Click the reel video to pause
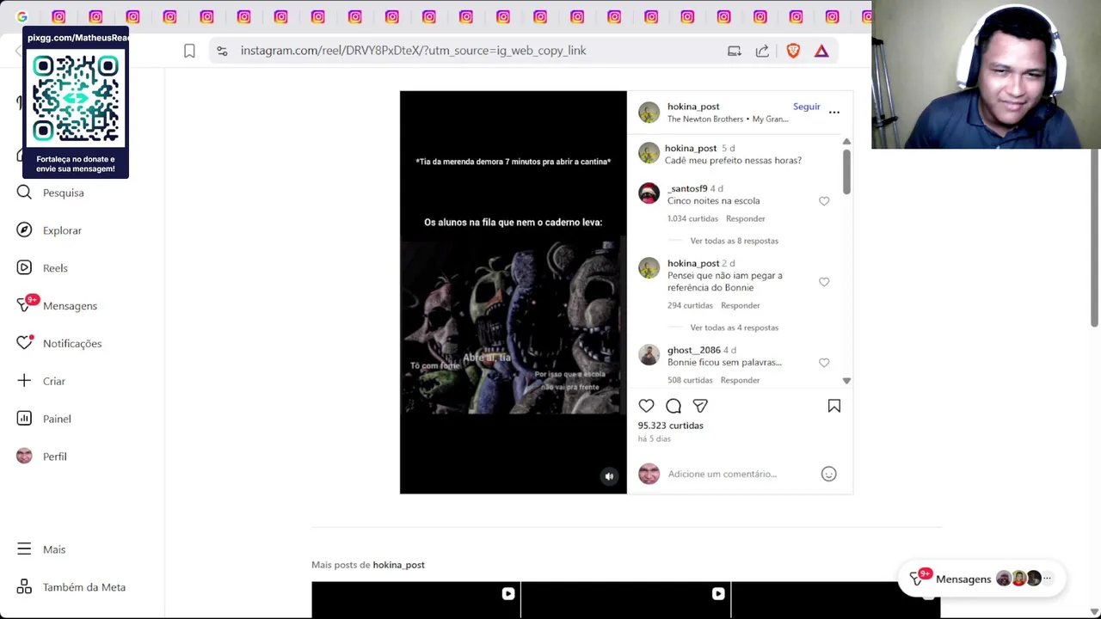The height and width of the screenshot is (619, 1101). (x=513, y=292)
